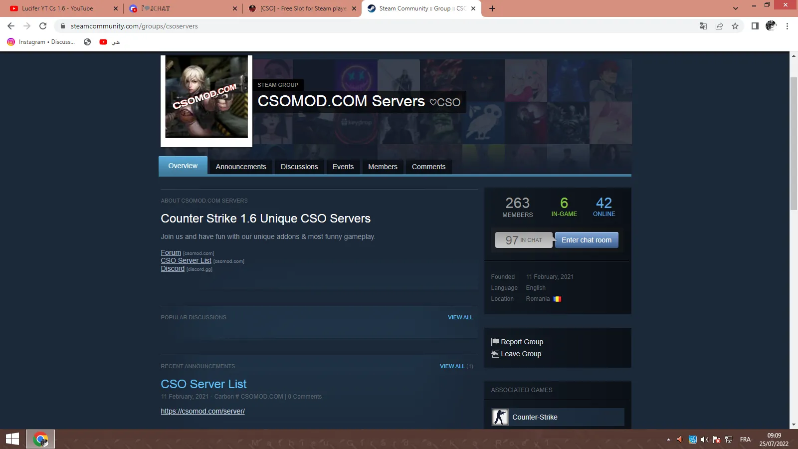View all recent announcements
This screenshot has height=449, width=798.
click(x=452, y=366)
